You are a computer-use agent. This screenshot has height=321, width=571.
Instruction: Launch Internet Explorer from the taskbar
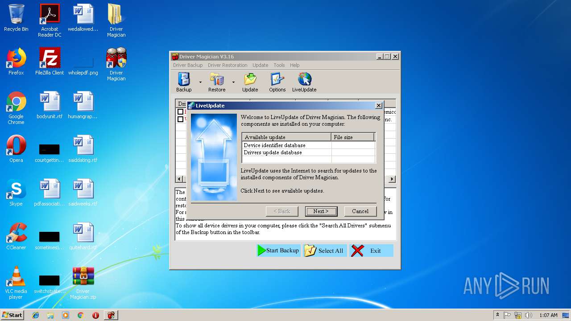pyautogui.click(x=36, y=315)
